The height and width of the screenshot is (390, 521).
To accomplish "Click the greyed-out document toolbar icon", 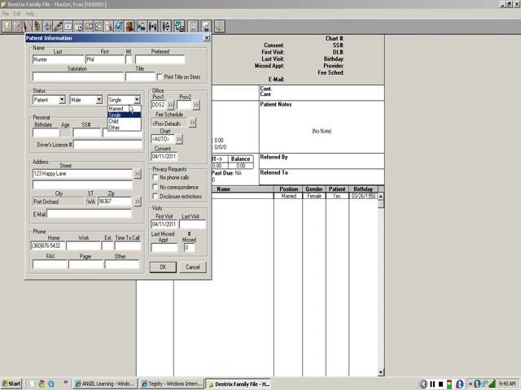I will (193, 26).
